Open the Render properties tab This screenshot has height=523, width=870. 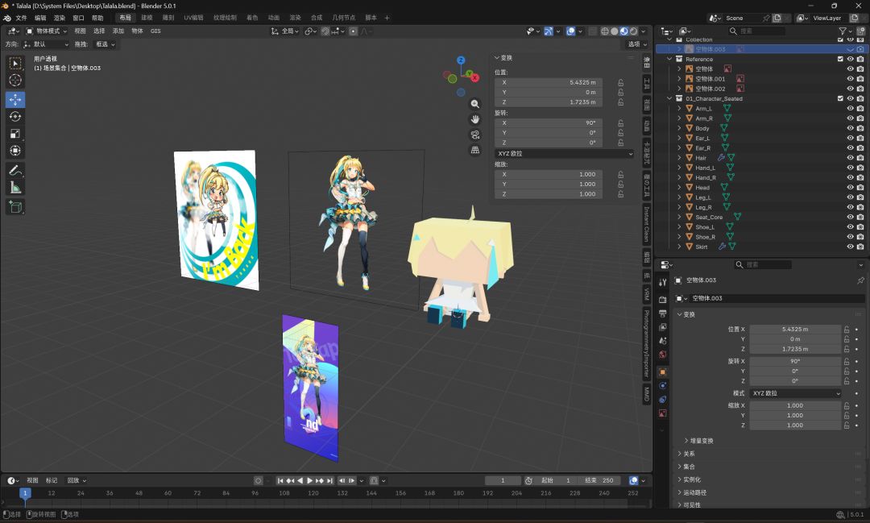point(662,299)
